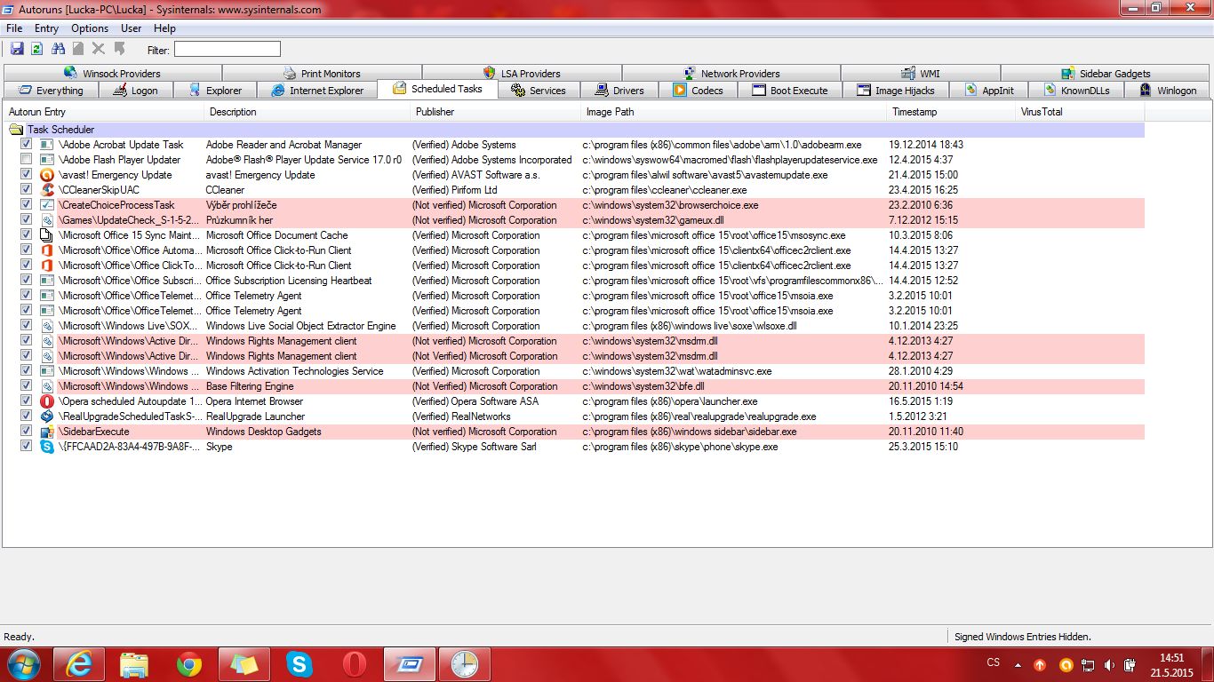Screen dimensions: 1214x682
Task: Uncheck the Adobe Acrobat Update Task entry
Action: point(27,144)
